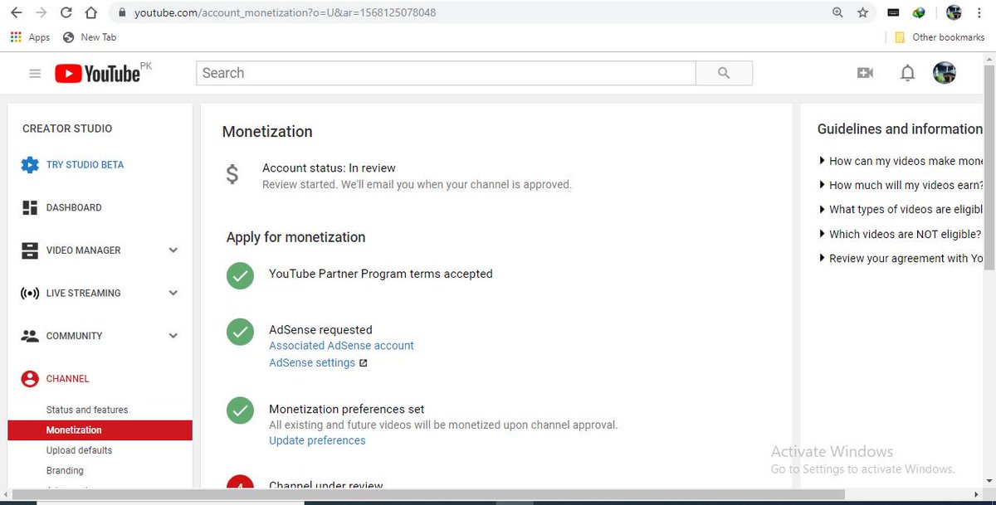The width and height of the screenshot is (996, 505).
Task: Click the browser address bar URL
Action: point(285,13)
